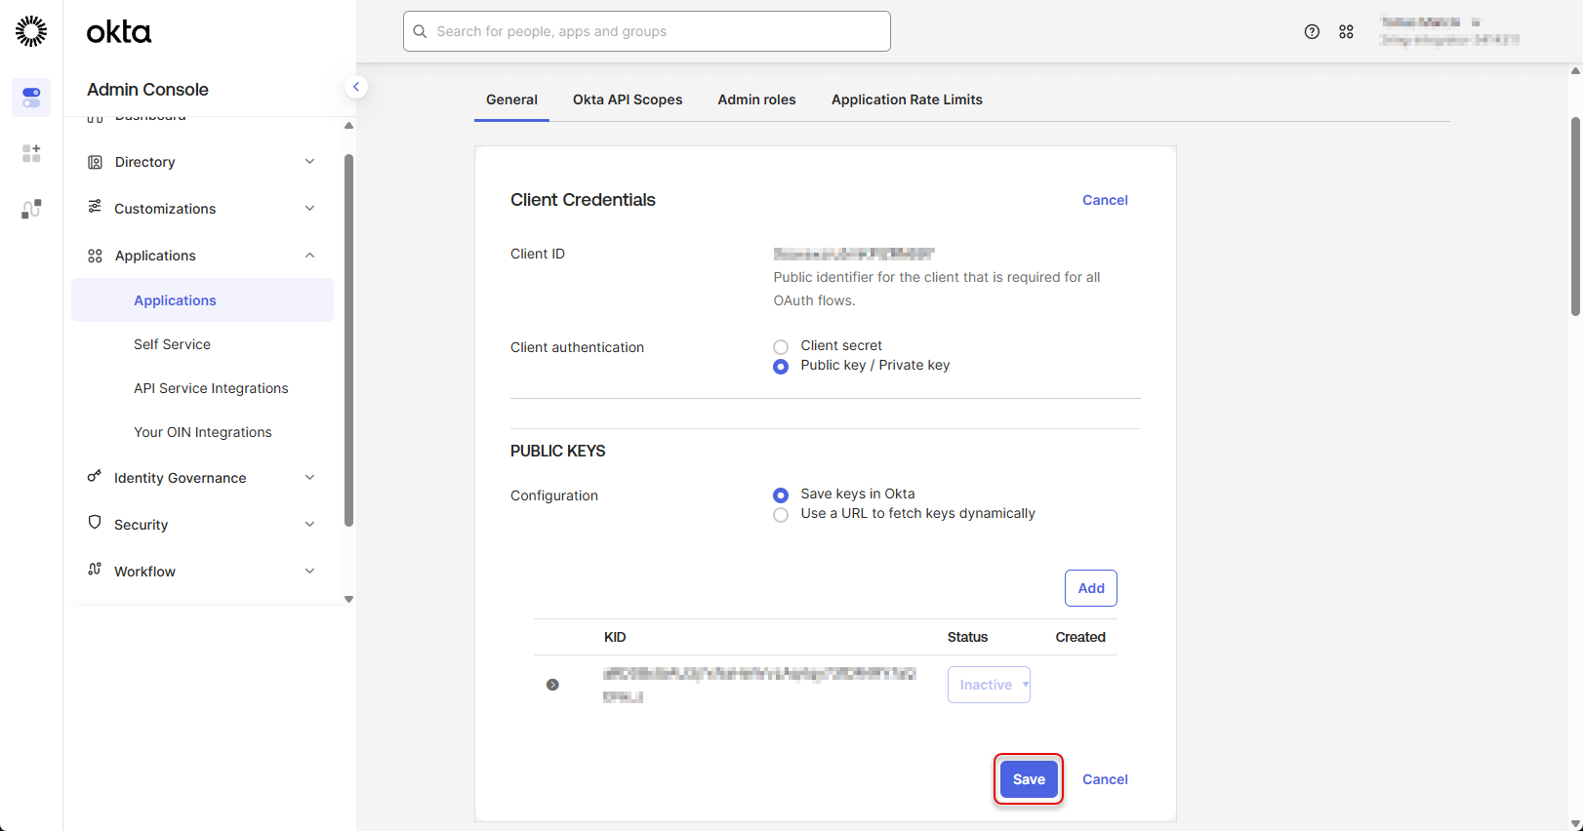Open the apps grid icon in header
This screenshot has width=1583, height=831.
[1346, 32]
